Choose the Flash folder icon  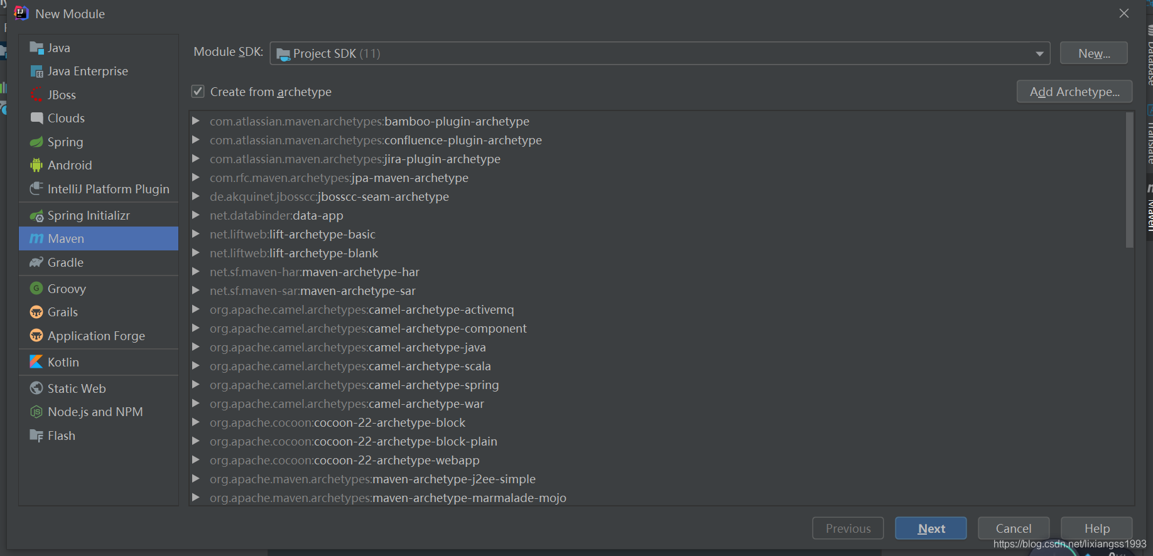36,436
